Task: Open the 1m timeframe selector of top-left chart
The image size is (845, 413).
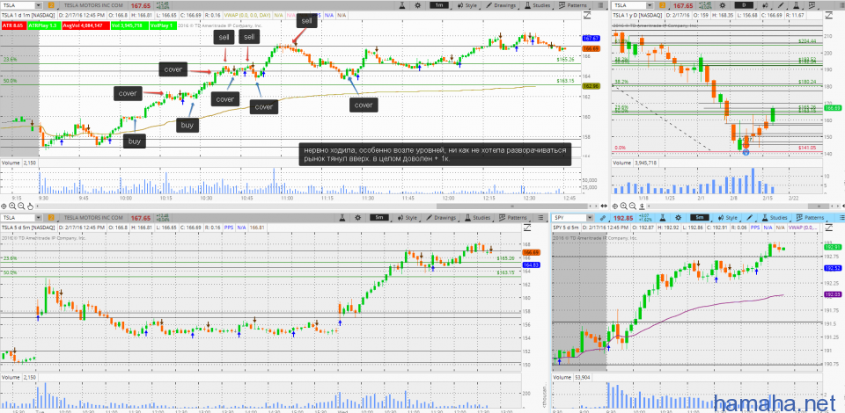Action: tap(439, 5)
